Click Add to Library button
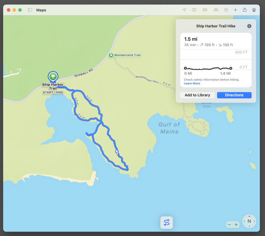The width and height of the screenshot is (265, 236). [197, 95]
